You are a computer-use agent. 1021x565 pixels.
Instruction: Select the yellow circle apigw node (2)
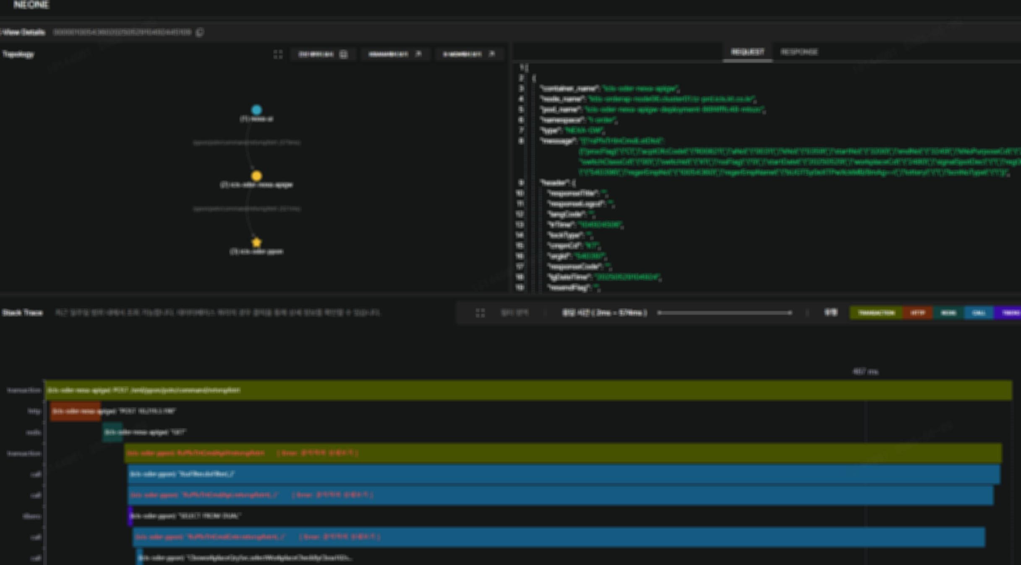[x=256, y=176]
